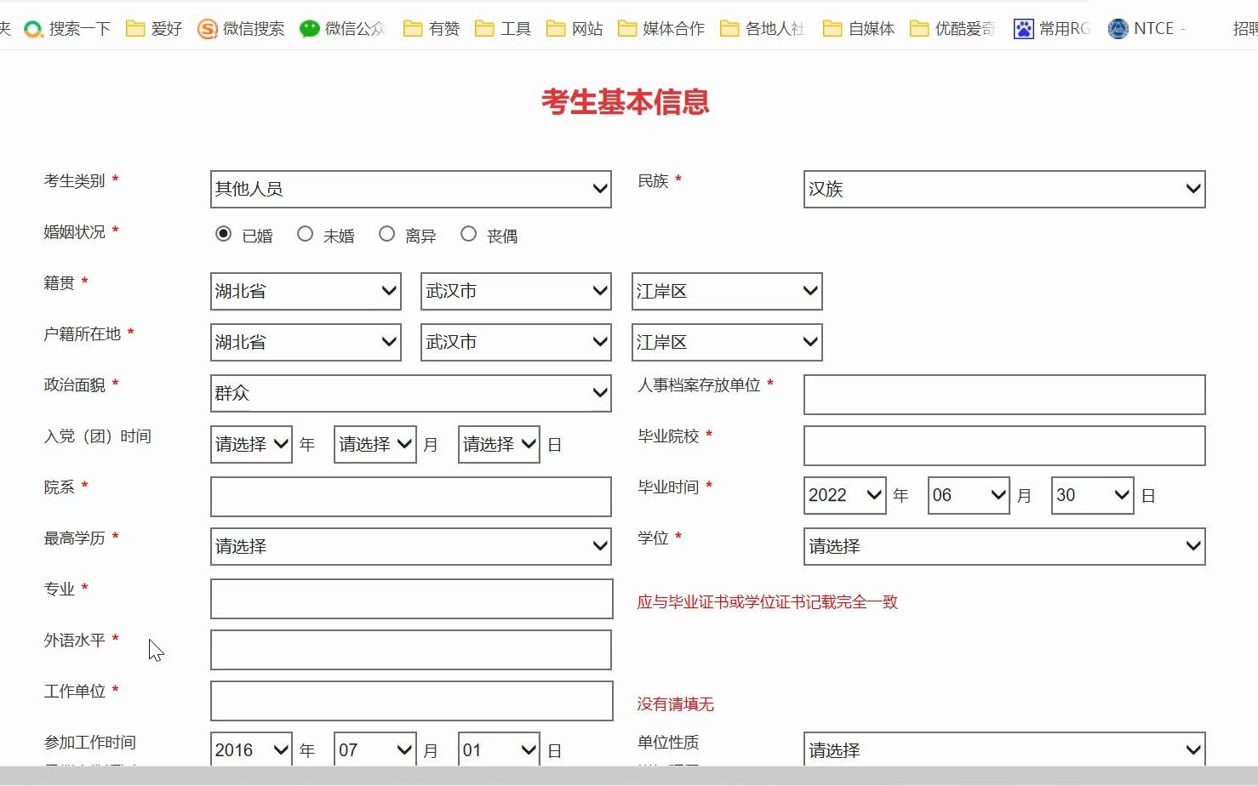1258x786 pixels.
Task: Click the 应与毕业证书或学位证书记载完全一致 note
Action: [x=767, y=602]
